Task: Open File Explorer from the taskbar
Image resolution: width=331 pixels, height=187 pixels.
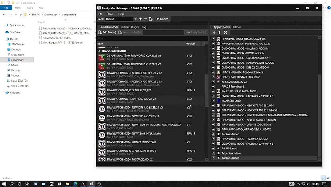Action: [67, 184]
